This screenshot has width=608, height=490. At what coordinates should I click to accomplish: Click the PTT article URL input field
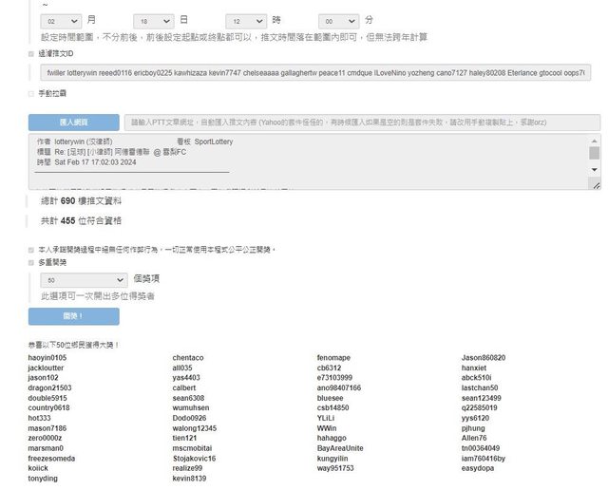point(362,122)
